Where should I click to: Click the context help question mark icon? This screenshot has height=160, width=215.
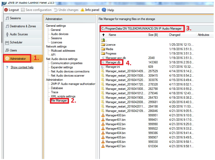7,67
